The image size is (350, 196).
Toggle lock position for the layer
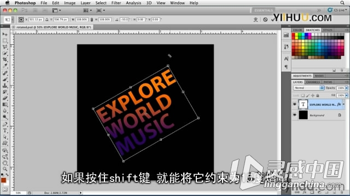pyautogui.click(x=313, y=96)
